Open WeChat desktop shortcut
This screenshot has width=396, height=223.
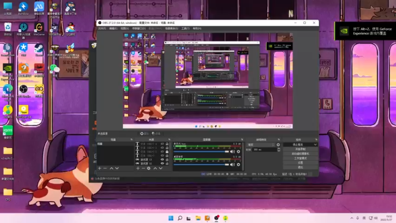[54, 71]
